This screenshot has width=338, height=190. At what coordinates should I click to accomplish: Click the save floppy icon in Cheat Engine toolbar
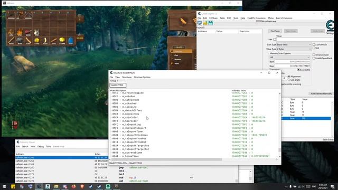211,23
